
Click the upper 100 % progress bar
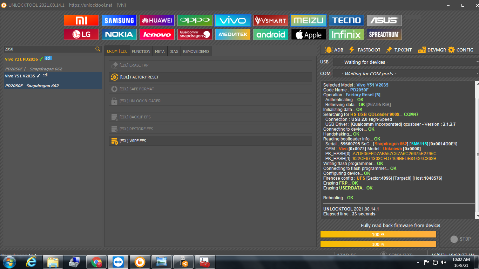click(378, 234)
